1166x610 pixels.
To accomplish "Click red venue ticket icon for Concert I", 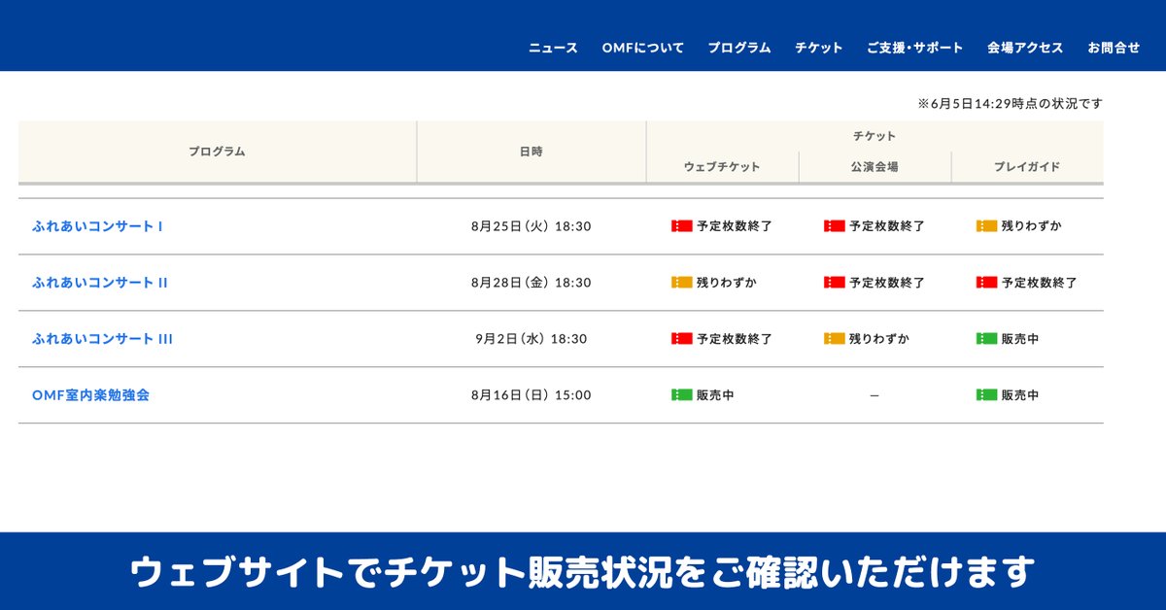I will pos(834,226).
